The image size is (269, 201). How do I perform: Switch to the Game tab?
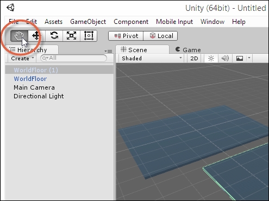tap(188, 50)
